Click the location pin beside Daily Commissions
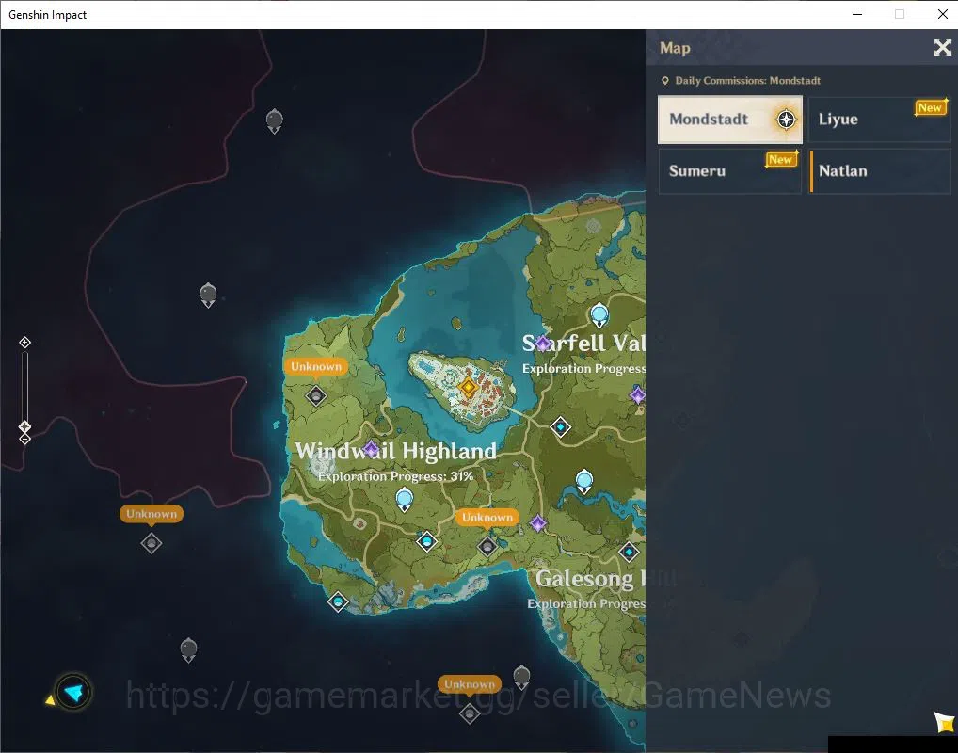The image size is (958, 753). pyautogui.click(x=664, y=81)
